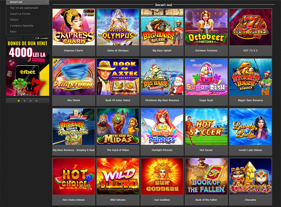The width and height of the screenshot is (281, 207).
Task: Click the Book of the Fallen title label
Action: (206, 200)
